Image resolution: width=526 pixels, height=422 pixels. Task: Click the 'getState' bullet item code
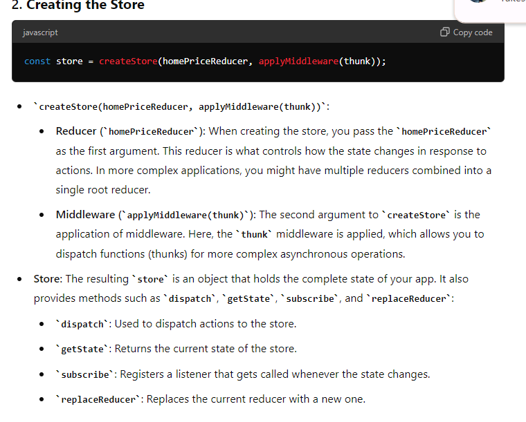pos(82,349)
